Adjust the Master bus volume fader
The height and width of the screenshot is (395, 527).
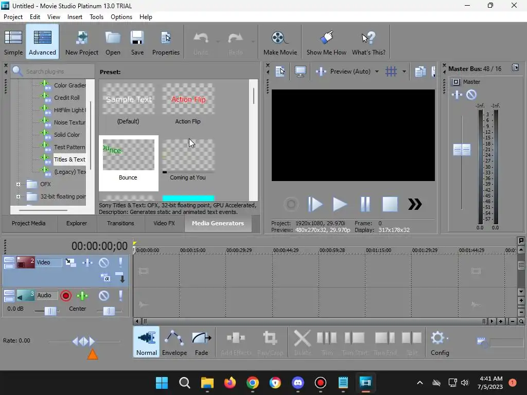pos(462,150)
